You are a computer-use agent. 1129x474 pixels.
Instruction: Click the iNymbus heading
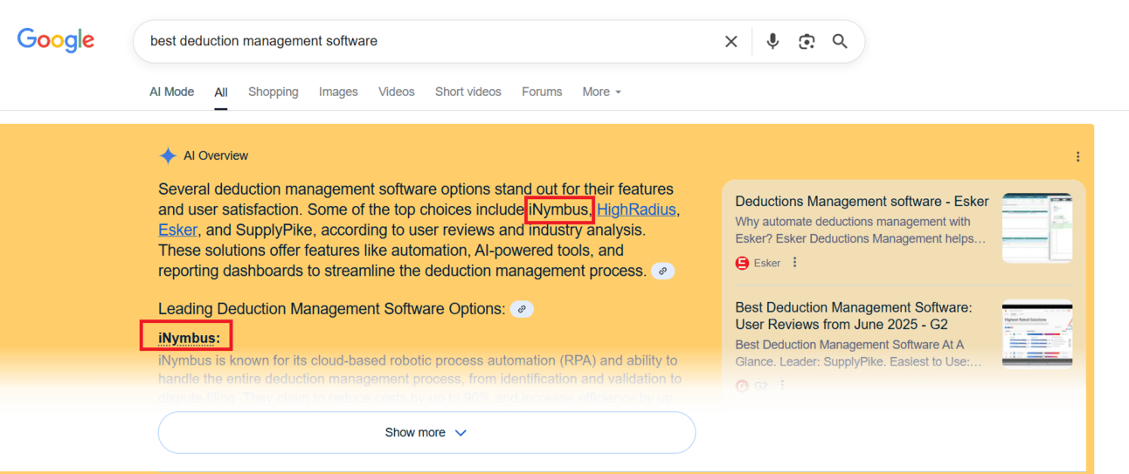coord(189,338)
